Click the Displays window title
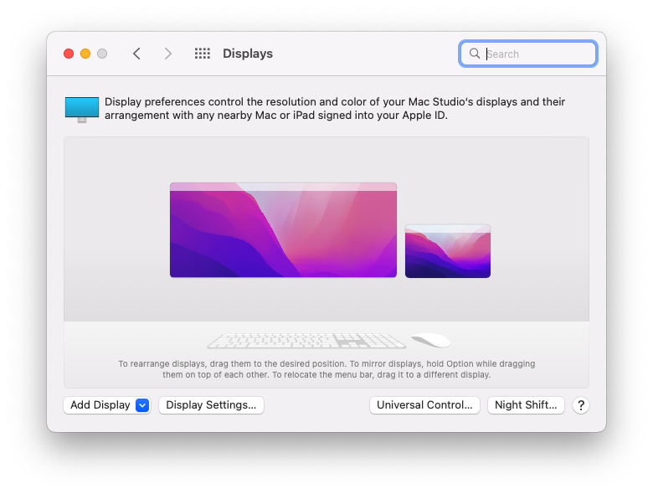The width and height of the screenshot is (653, 494). coord(248,54)
